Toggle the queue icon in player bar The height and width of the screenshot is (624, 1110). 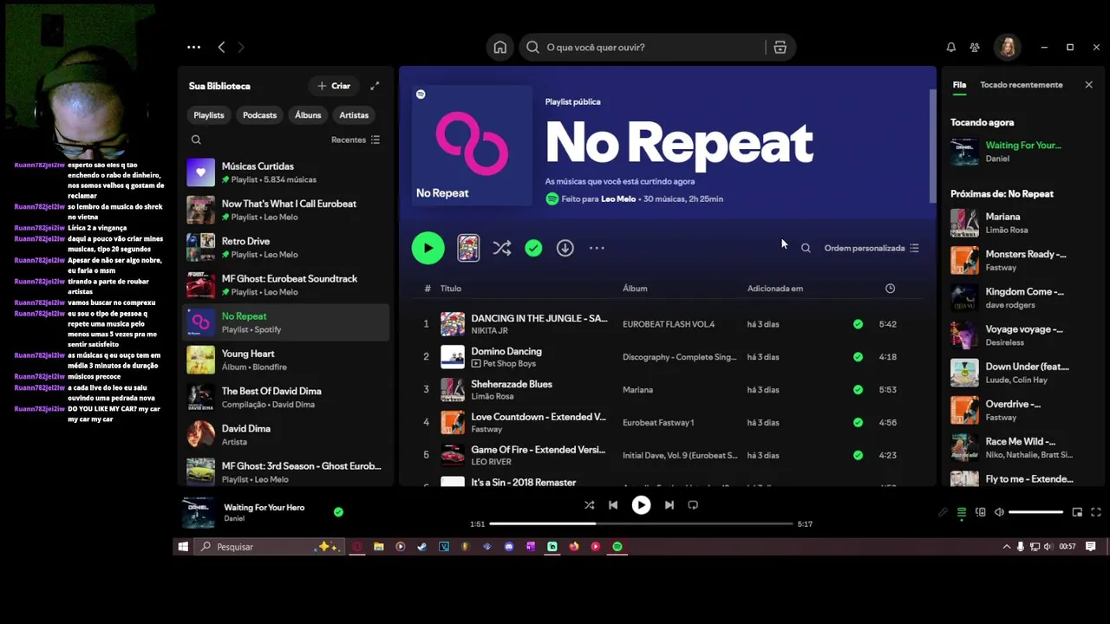(962, 512)
